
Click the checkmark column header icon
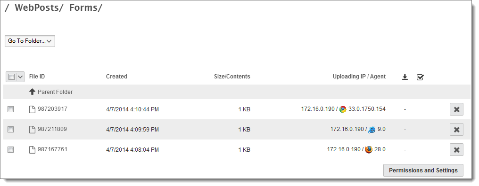tap(420, 77)
